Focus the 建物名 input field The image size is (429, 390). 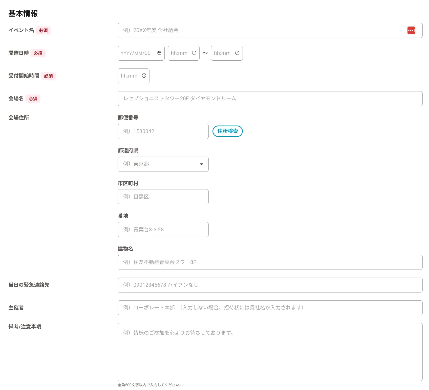coord(270,262)
